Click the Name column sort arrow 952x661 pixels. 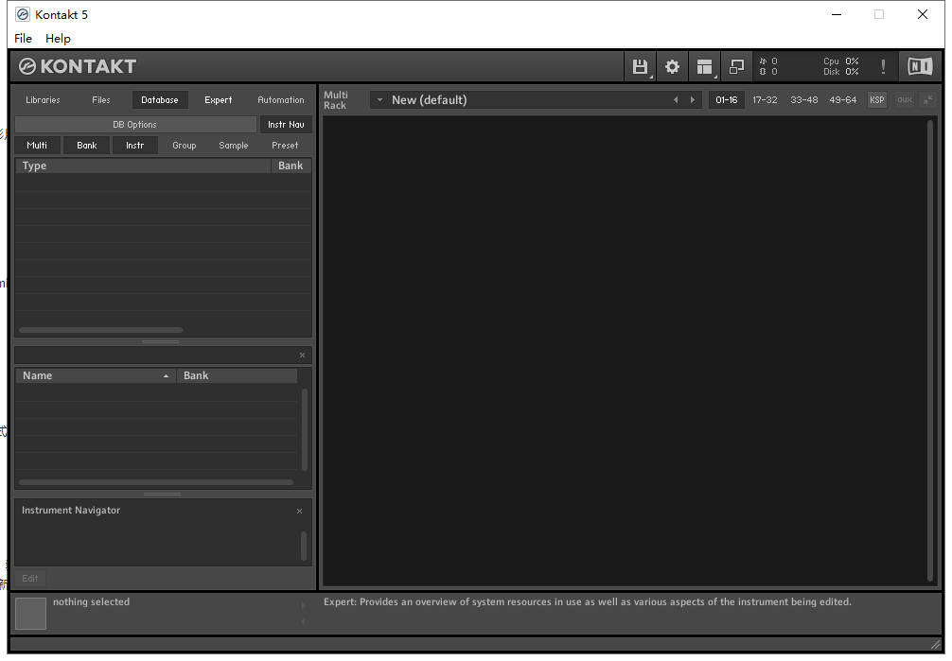(x=166, y=376)
